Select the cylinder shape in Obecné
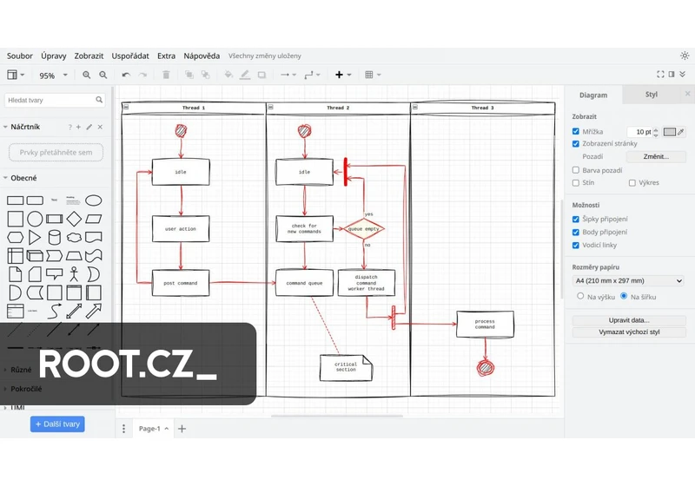 tap(54, 237)
